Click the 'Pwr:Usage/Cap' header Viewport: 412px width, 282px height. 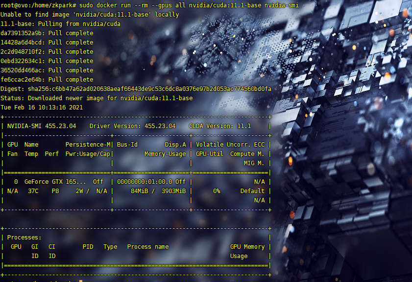(88, 154)
